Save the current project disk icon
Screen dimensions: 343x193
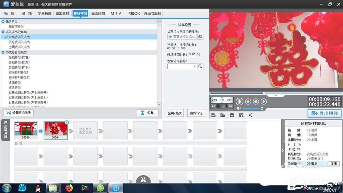click(232, 115)
